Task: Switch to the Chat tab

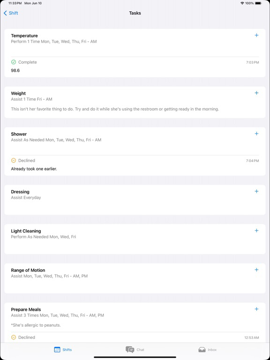Action: [135, 350]
